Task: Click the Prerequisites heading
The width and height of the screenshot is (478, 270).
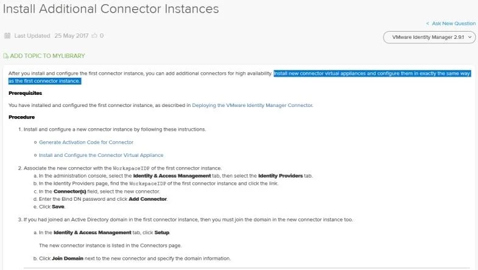Action: tap(26, 93)
